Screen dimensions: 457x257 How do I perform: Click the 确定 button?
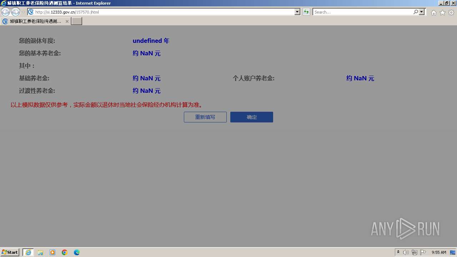[x=252, y=117]
